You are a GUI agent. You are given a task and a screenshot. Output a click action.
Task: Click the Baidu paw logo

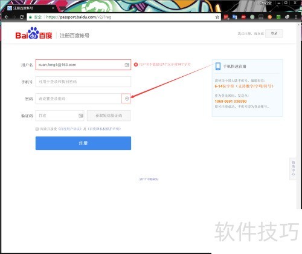pos(34,33)
